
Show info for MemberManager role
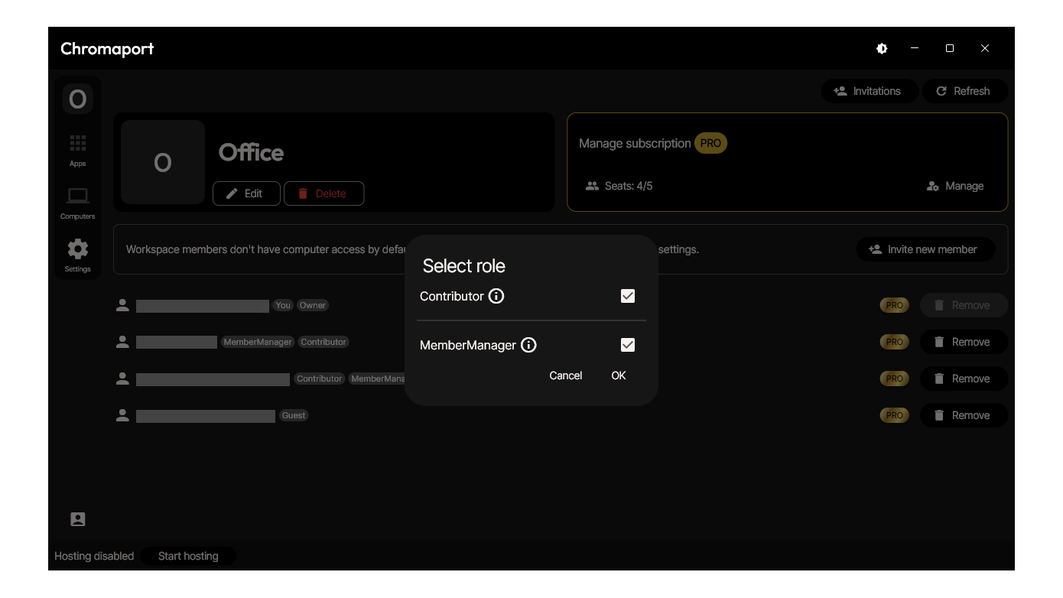[x=528, y=345]
